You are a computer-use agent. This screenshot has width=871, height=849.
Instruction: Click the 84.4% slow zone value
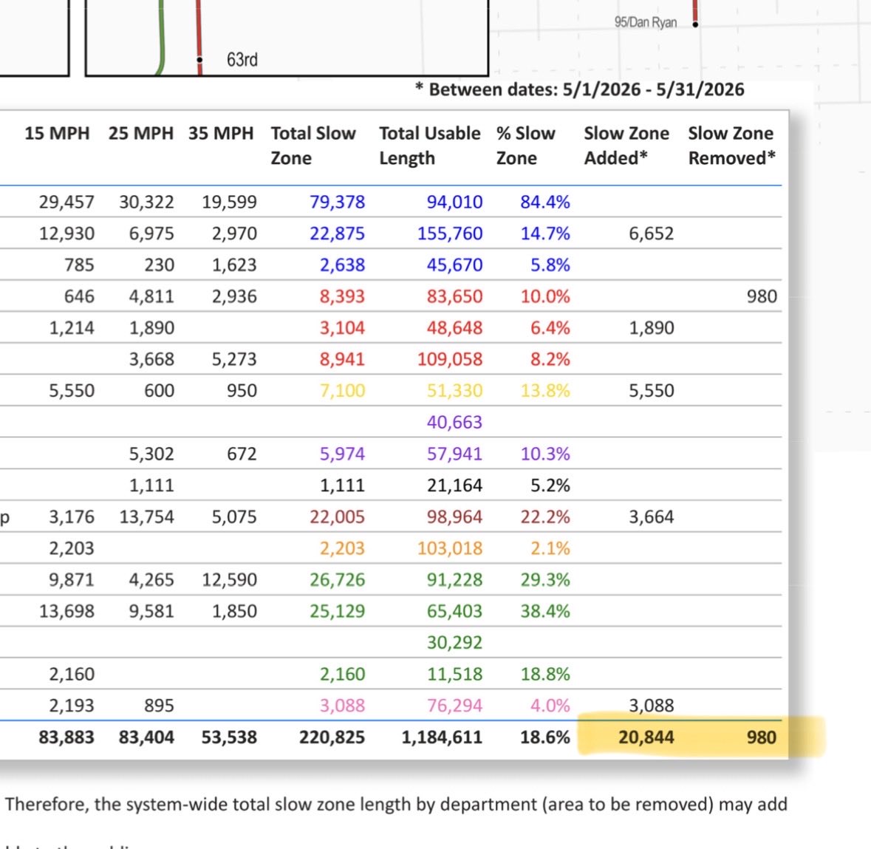pos(545,202)
